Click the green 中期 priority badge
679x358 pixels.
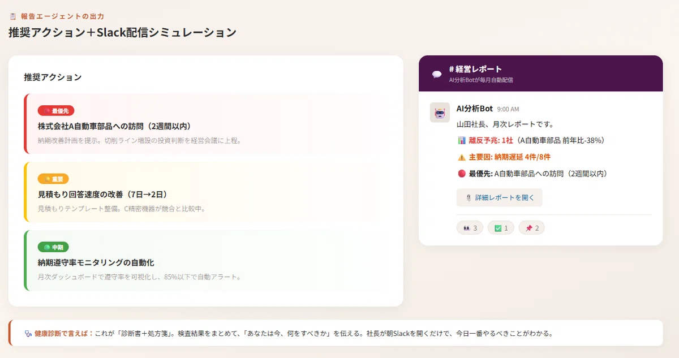point(53,247)
